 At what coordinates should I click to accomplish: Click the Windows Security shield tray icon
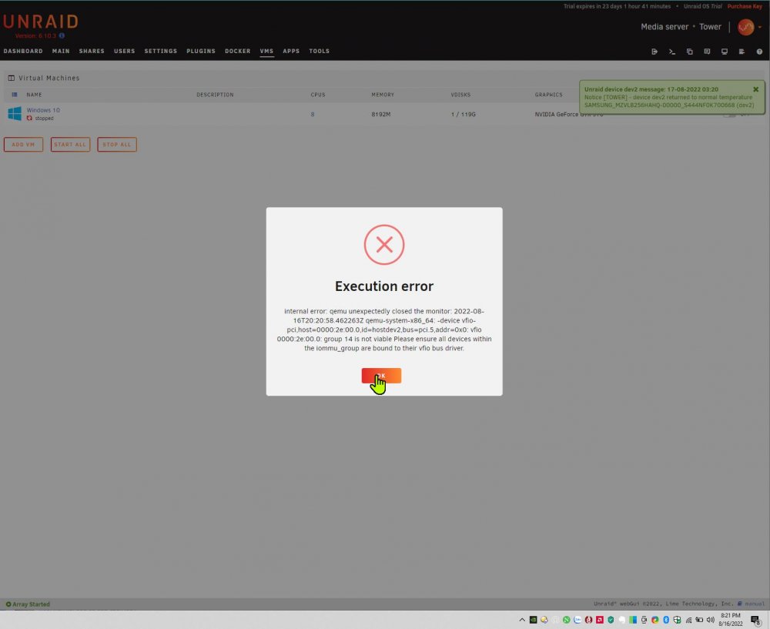[x=678, y=620]
